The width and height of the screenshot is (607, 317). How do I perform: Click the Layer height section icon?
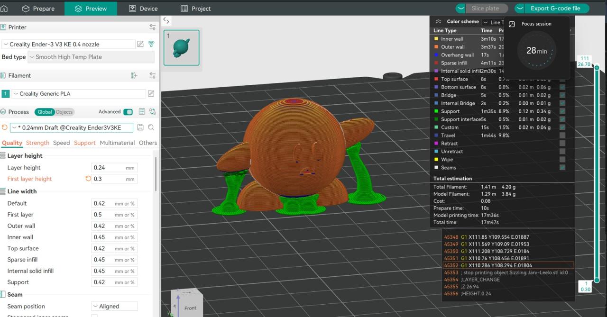point(3,155)
